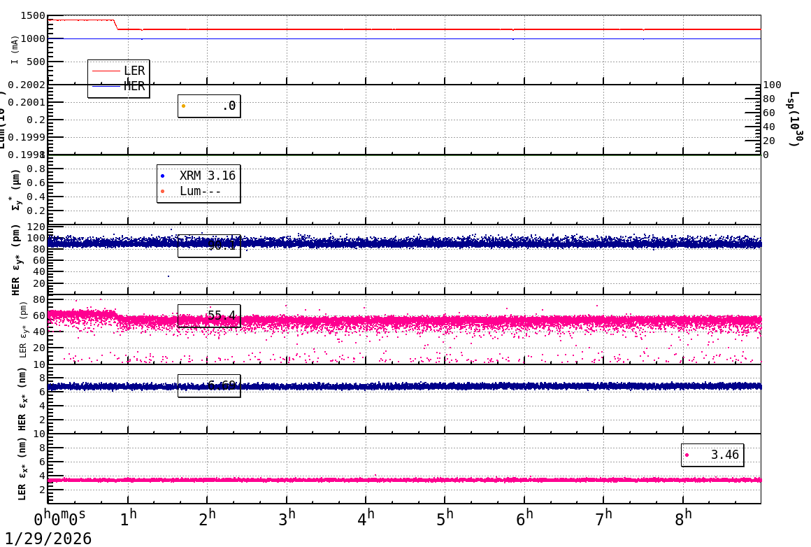Click the date label 1/29/2026
The image size is (811, 547).
tap(48, 538)
